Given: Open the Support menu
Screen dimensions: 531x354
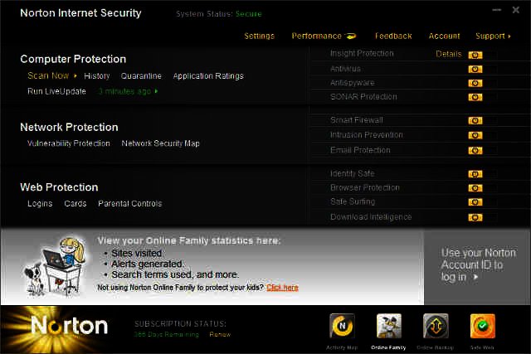Looking at the screenshot, I should [490, 36].
